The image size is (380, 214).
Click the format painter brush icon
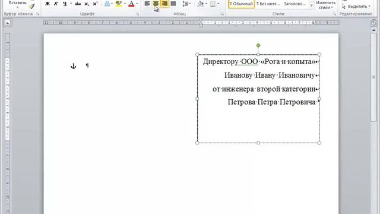pos(31,6)
